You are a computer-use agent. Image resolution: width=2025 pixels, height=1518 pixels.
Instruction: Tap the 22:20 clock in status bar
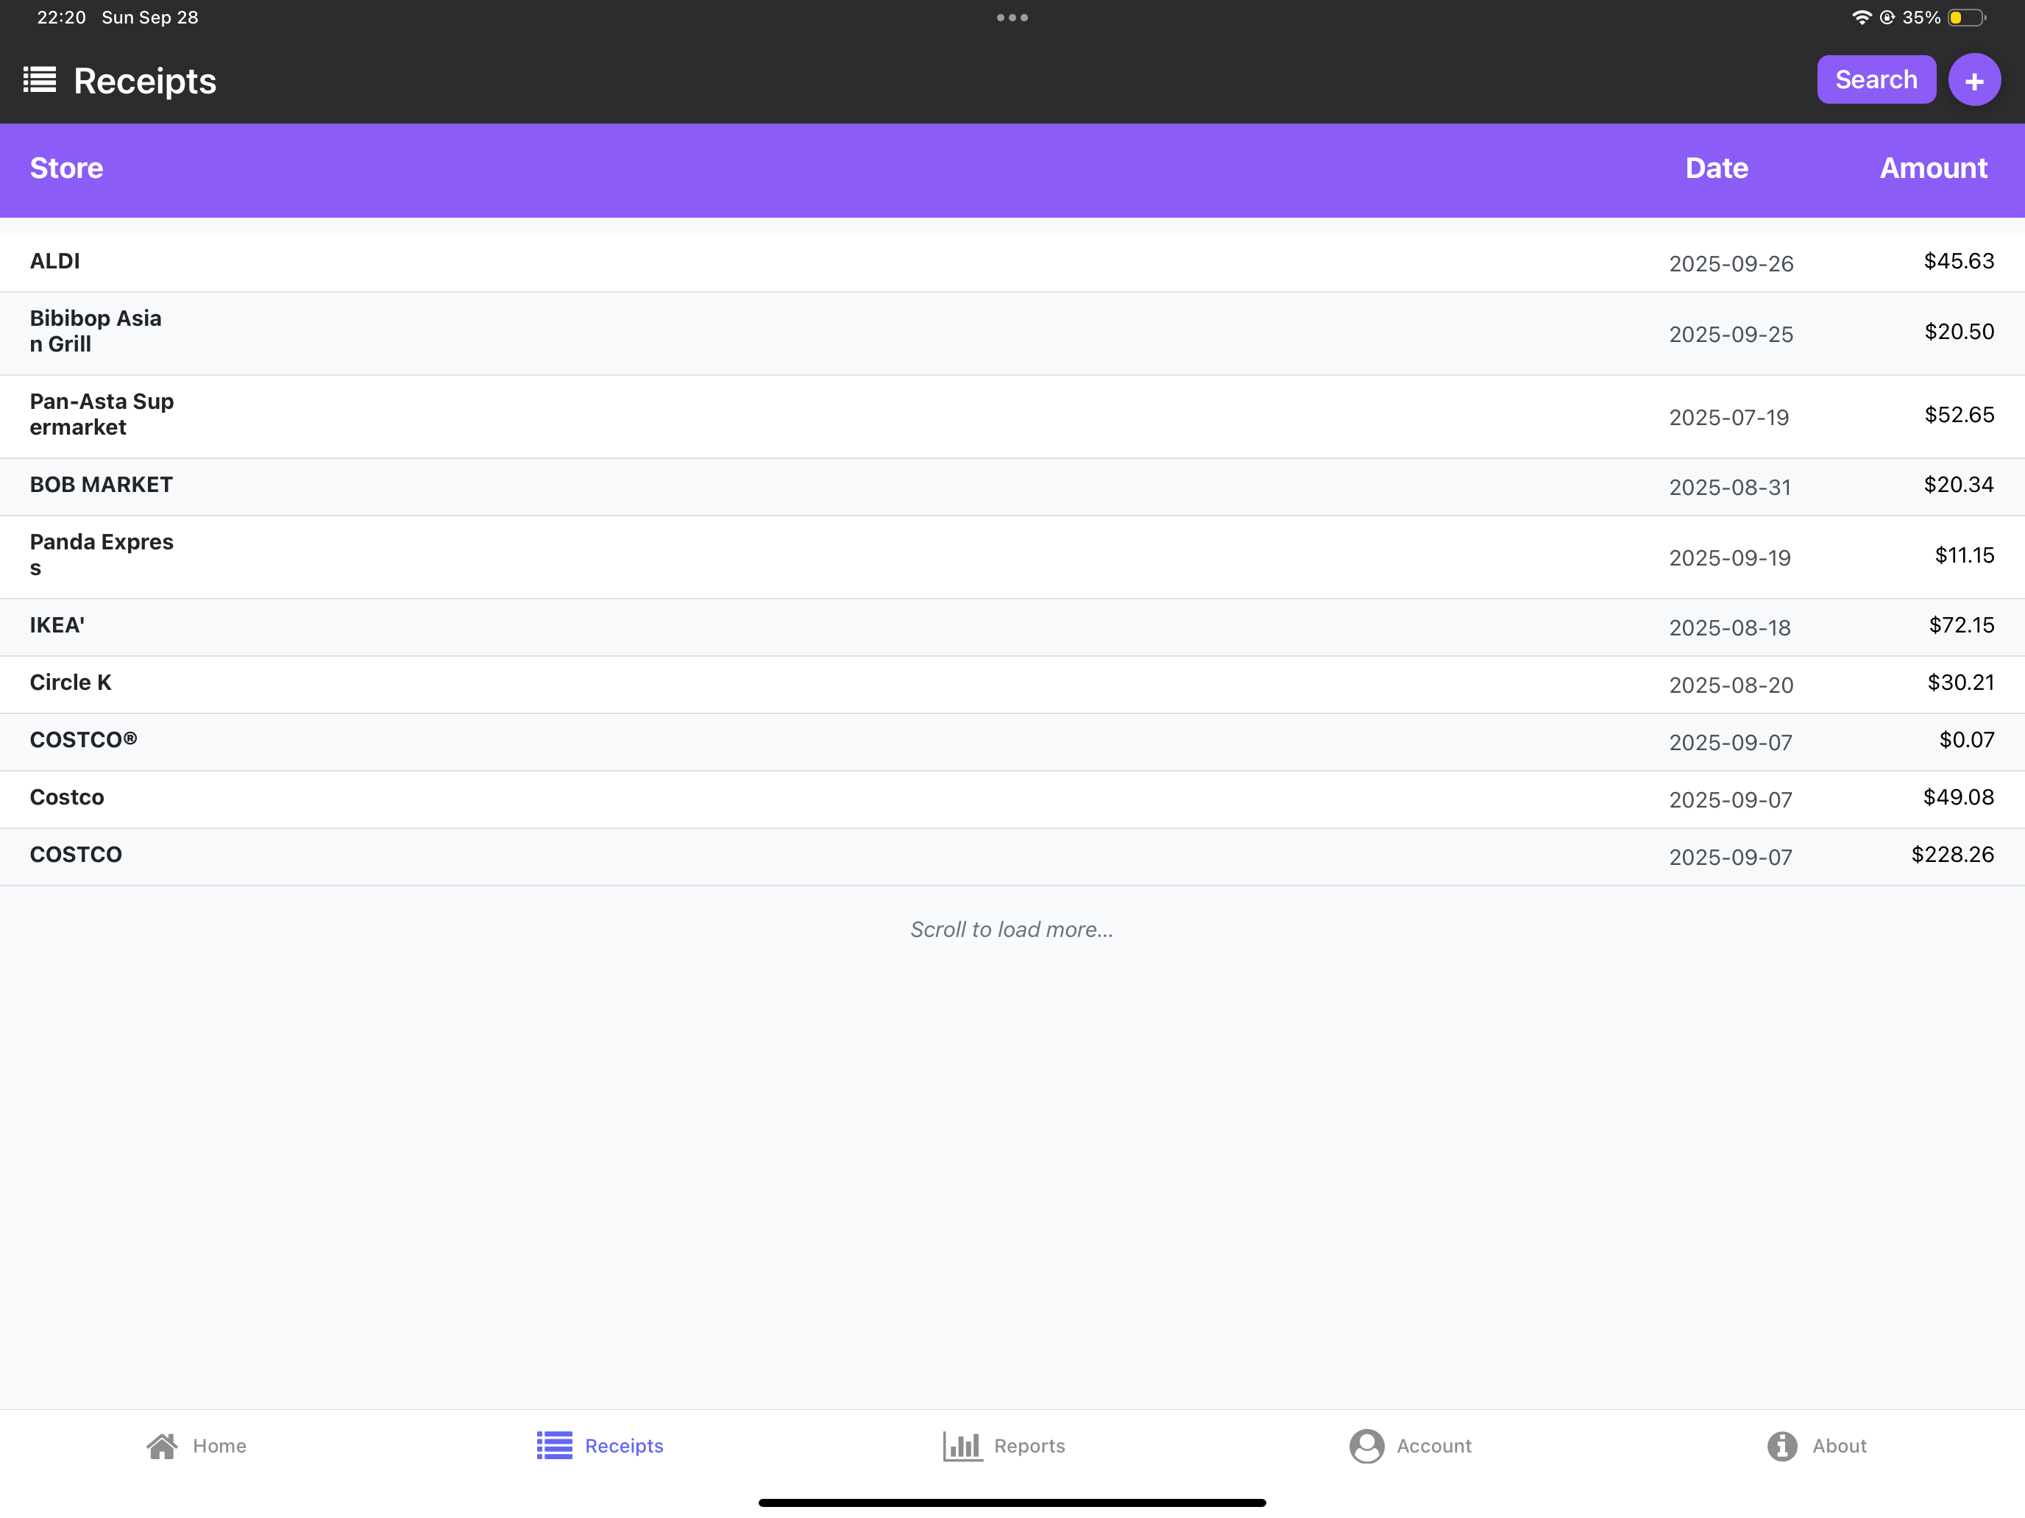(x=61, y=18)
